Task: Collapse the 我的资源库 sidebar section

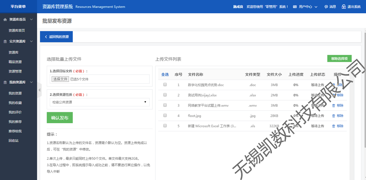Action: (32, 82)
